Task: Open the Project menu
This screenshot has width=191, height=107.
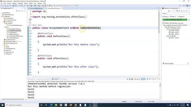Action: [x=31, y=3]
